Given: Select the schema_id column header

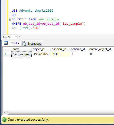Looking at the screenshot, I should point(79,49).
